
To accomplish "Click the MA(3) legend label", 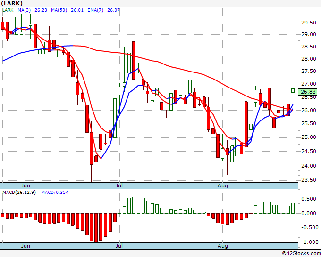I will [24, 10].
